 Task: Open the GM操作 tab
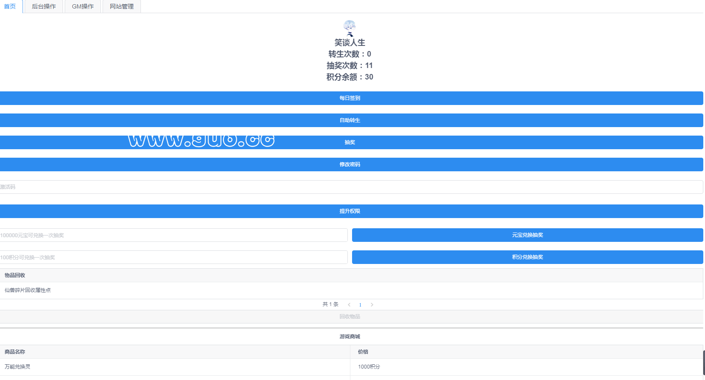(x=83, y=6)
